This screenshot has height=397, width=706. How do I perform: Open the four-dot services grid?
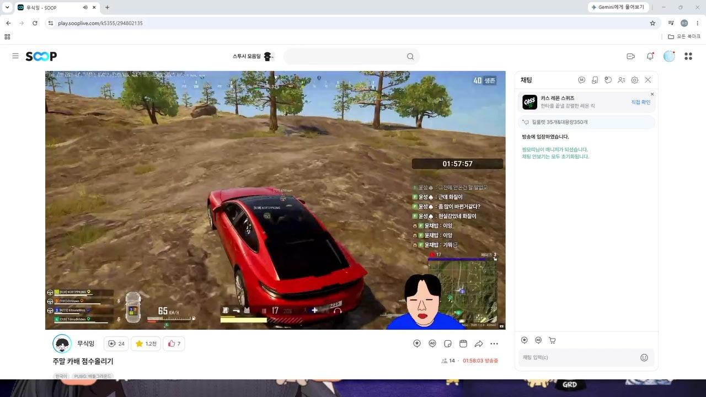point(688,56)
